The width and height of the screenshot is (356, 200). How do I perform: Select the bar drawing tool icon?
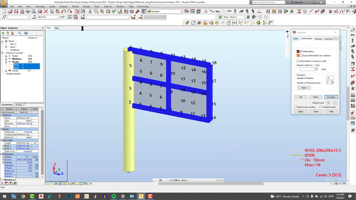(212, 11)
